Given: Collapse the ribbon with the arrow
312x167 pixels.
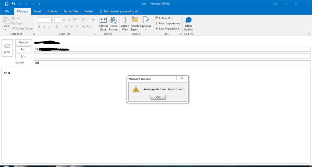Looking at the screenshot, I should [309, 34].
